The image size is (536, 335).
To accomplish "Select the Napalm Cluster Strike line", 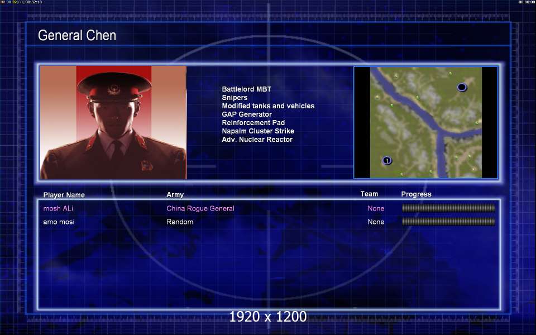I will click(258, 131).
